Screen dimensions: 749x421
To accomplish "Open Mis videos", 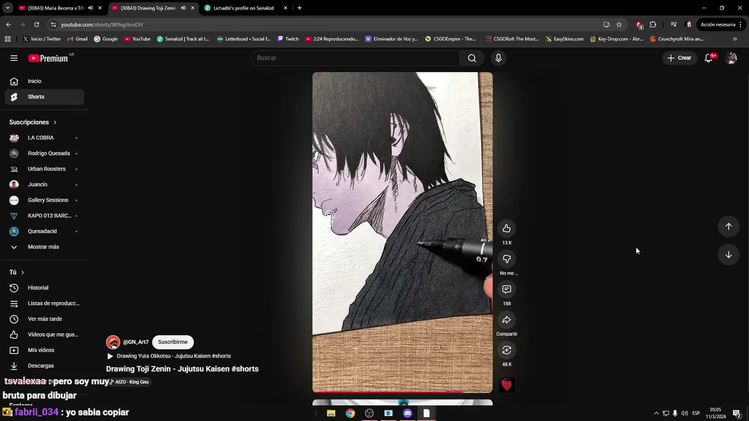I will (x=44, y=350).
